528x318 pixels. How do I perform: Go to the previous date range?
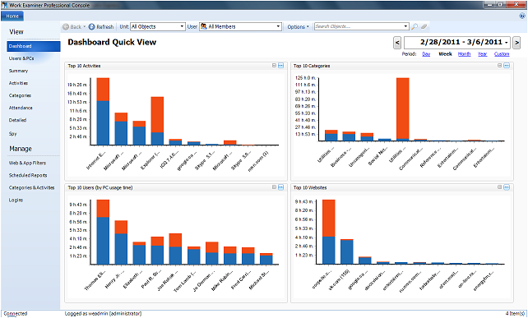tap(397, 43)
